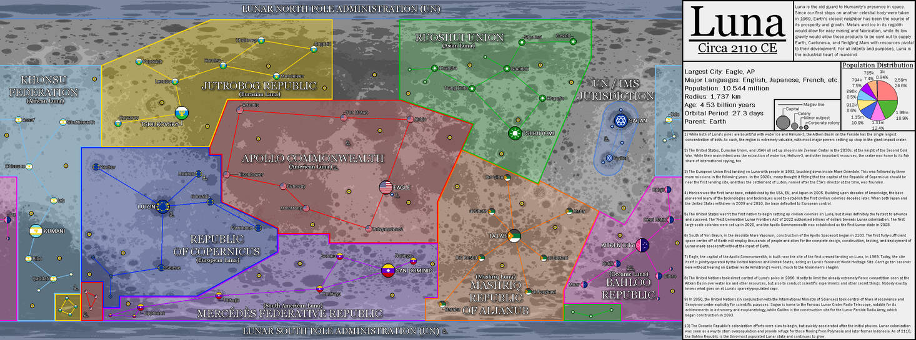Image resolution: width=916 pixels, height=340 pixels.
Task: Select the Aldrin colony flag icon
Action: coord(411,119)
